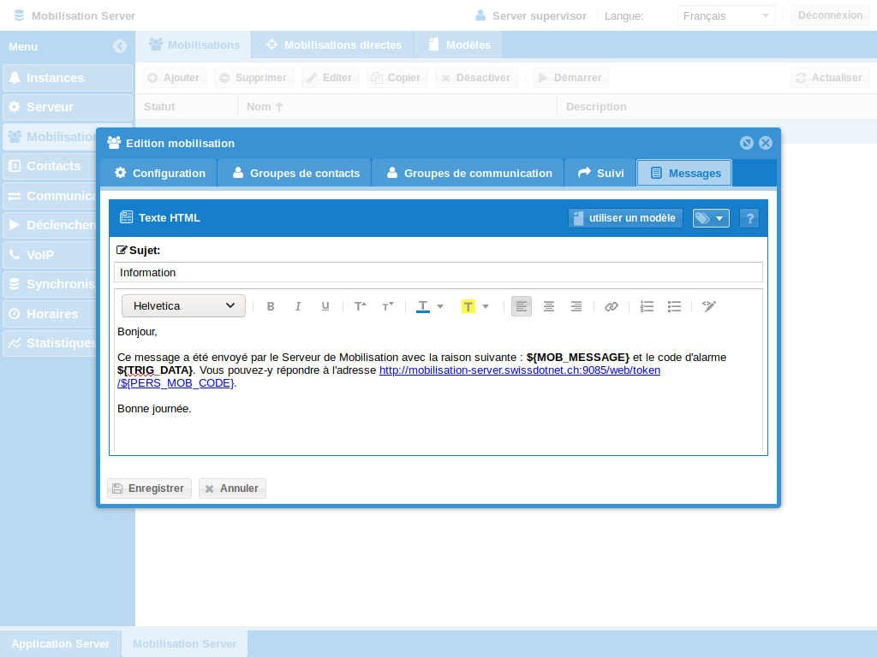Image resolution: width=877 pixels, height=657 pixels.
Task: Click the Sujet input field
Action: (x=438, y=273)
